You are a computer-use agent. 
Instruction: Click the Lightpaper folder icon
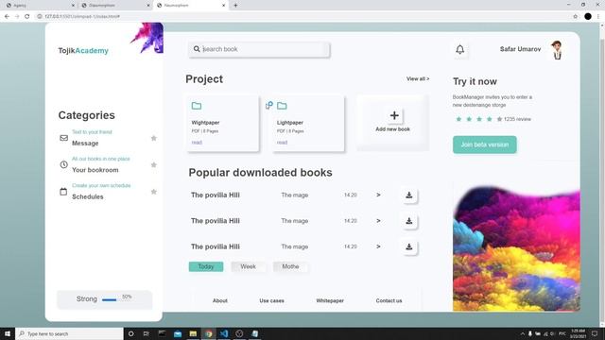[282, 106]
